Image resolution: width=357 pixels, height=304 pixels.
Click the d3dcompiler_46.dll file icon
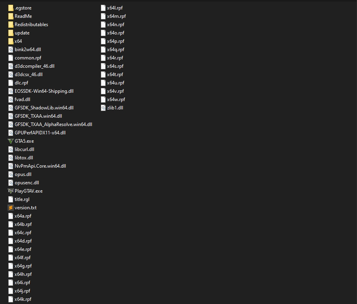pyautogui.click(x=11, y=66)
